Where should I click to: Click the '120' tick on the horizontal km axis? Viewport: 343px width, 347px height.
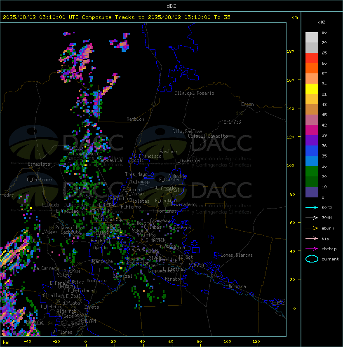256,342
